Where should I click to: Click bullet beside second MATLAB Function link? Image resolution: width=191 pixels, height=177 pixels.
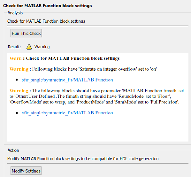click(x=17, y=113)
